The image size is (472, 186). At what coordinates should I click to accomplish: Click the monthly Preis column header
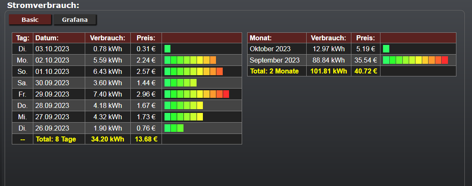pyautogui.click(x=365, y=38)
